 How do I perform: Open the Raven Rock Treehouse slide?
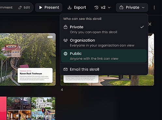click(x=28, y=59)
